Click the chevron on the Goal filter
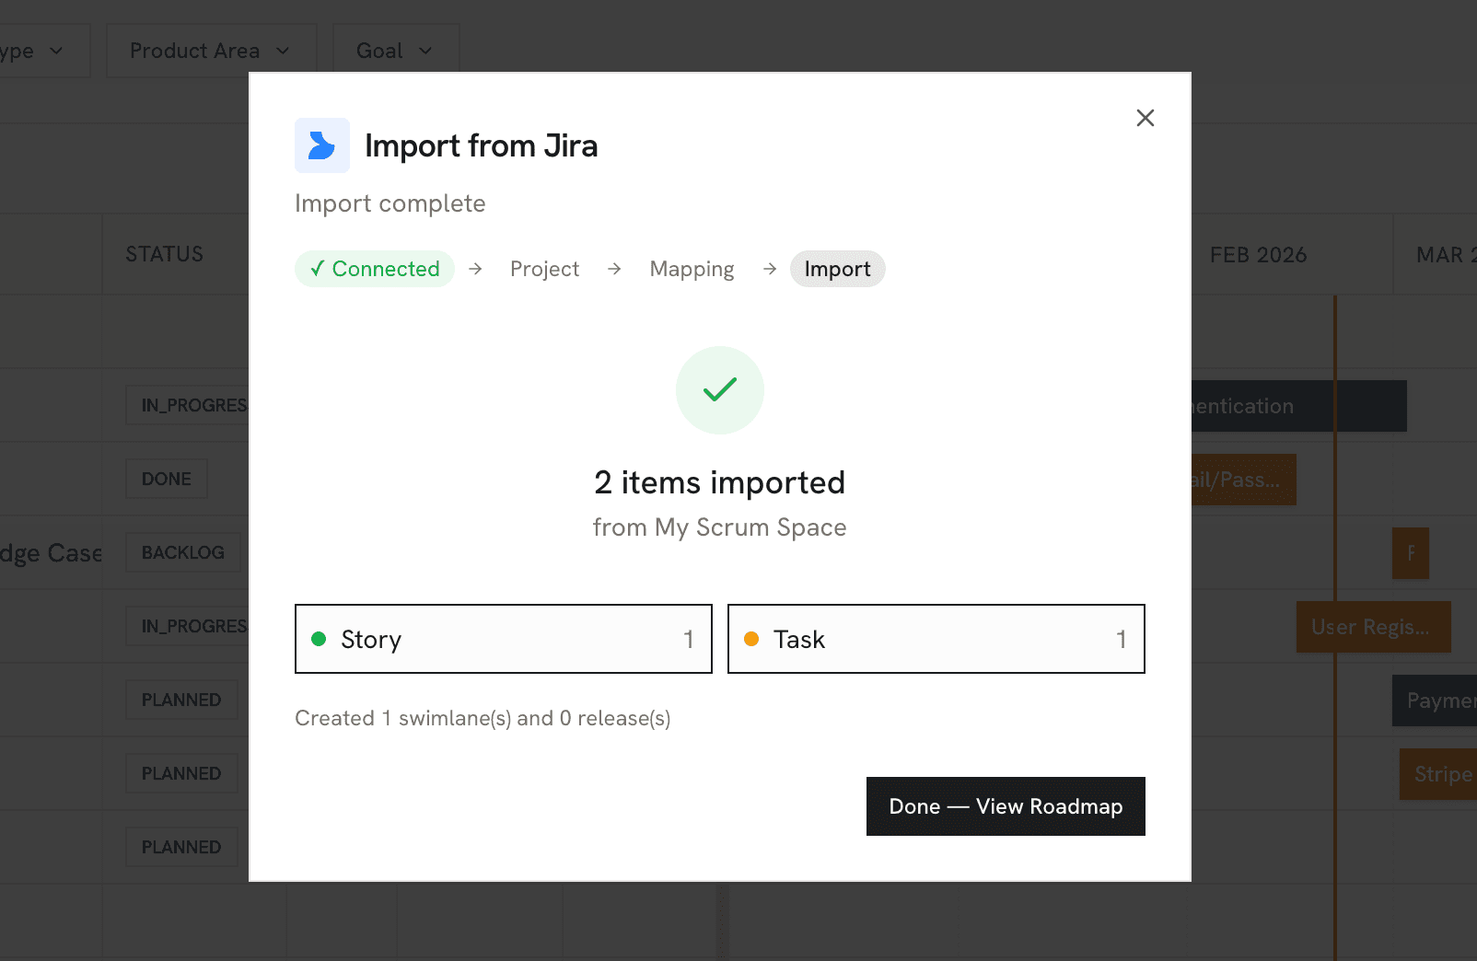This screenshot has height=961, width=1477. 426,51
